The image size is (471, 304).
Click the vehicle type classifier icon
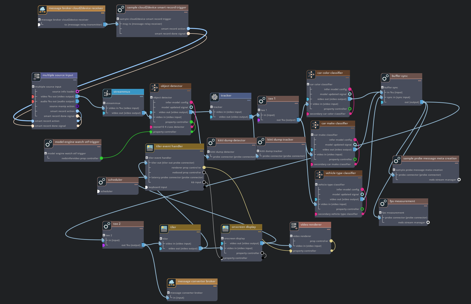pyautogui.click(x=319, y=175)
